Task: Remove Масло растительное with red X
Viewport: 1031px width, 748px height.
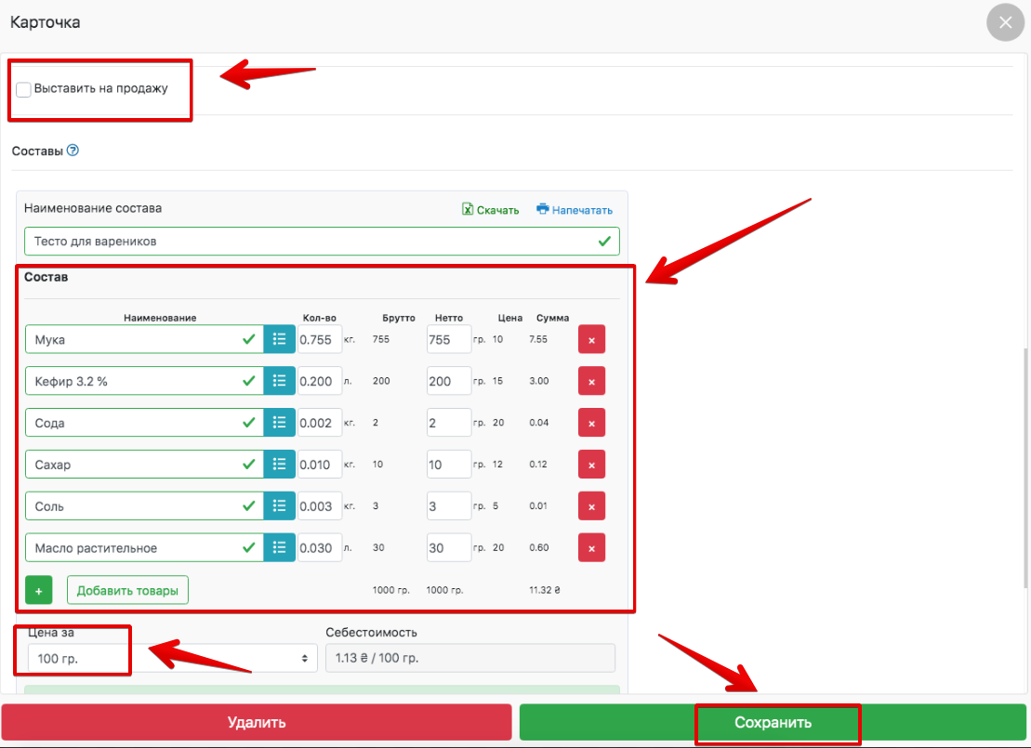Action: click(x=591, y=548)
